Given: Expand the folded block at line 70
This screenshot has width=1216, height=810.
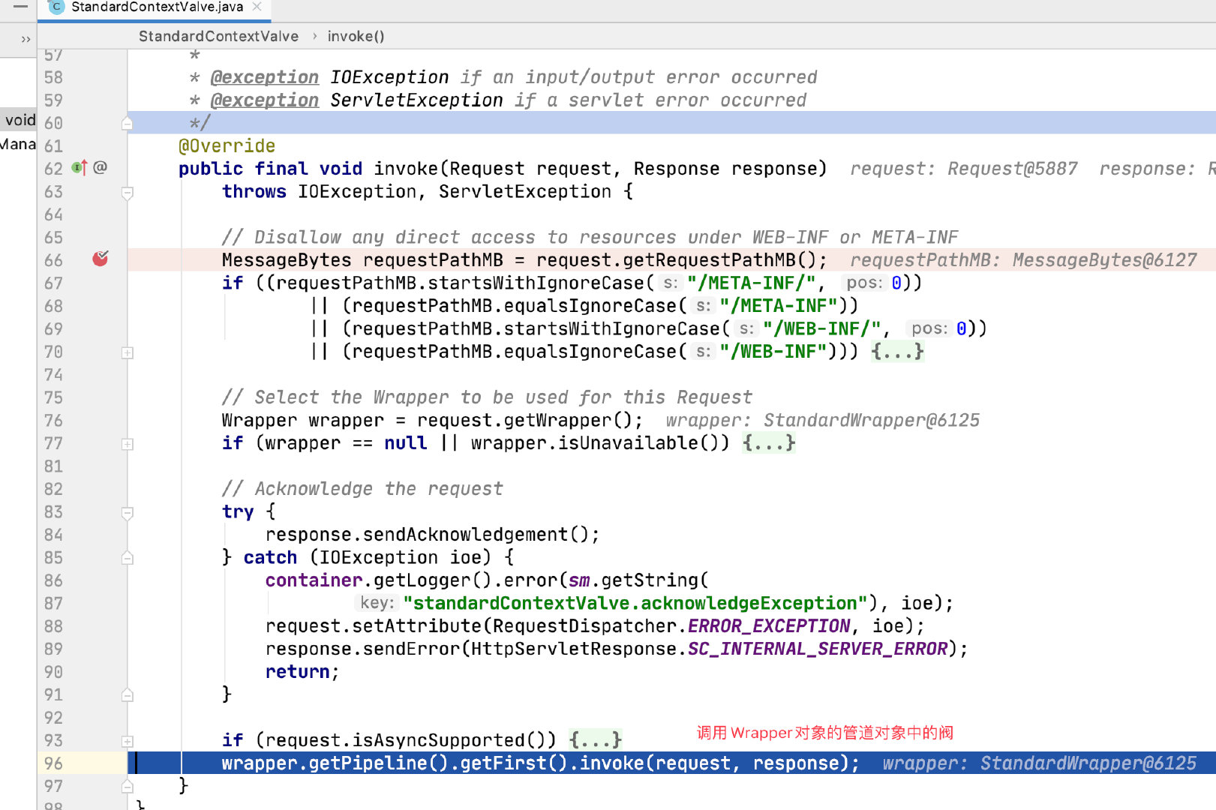Looking at the screenshot, I should point(128,352).
